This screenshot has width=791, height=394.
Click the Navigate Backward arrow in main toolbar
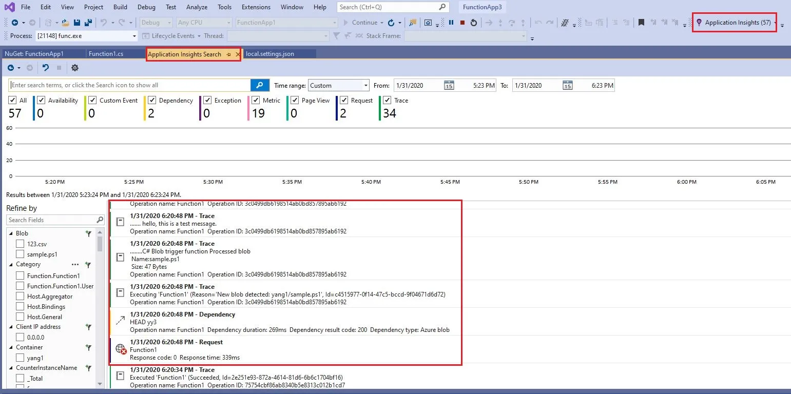point(15,23)
